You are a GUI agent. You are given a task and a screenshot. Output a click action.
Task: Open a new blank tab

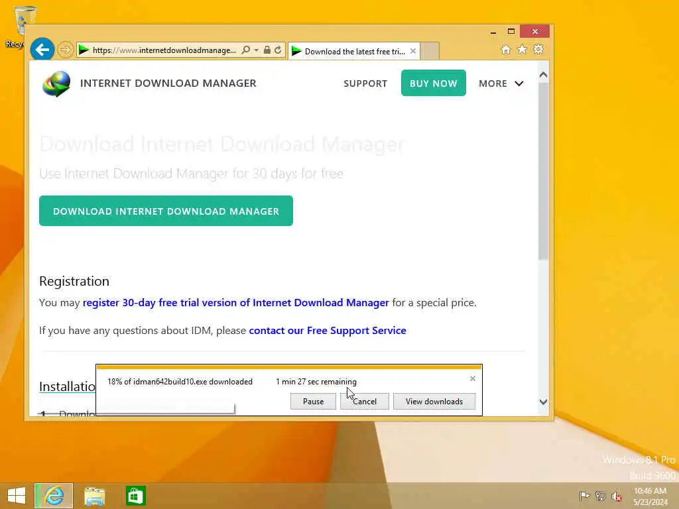[430, 51]
